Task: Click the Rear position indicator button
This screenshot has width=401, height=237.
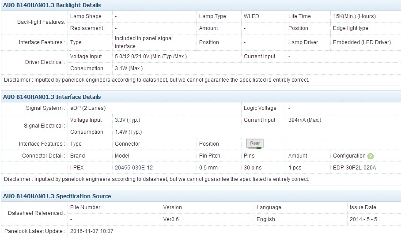Action: 255,143
